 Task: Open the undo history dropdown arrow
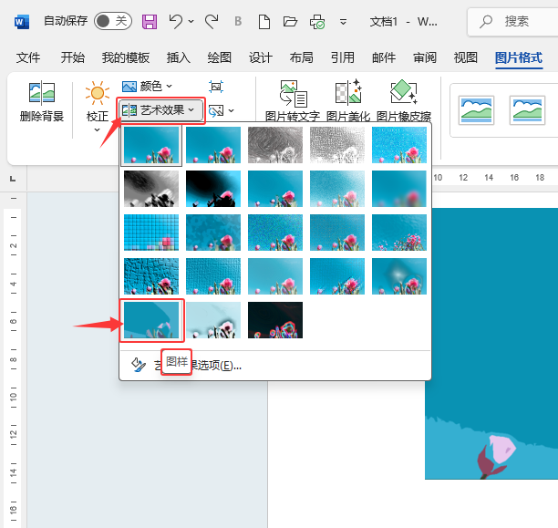(191, 22)
